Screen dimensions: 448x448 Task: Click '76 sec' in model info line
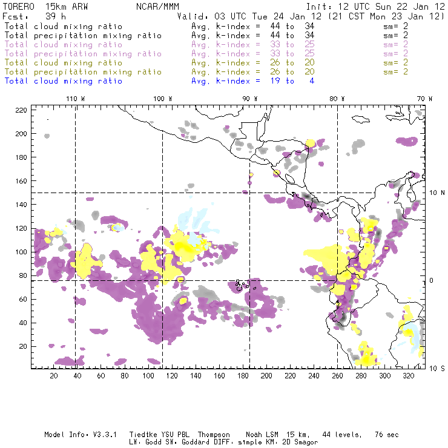tap(387, 435)
